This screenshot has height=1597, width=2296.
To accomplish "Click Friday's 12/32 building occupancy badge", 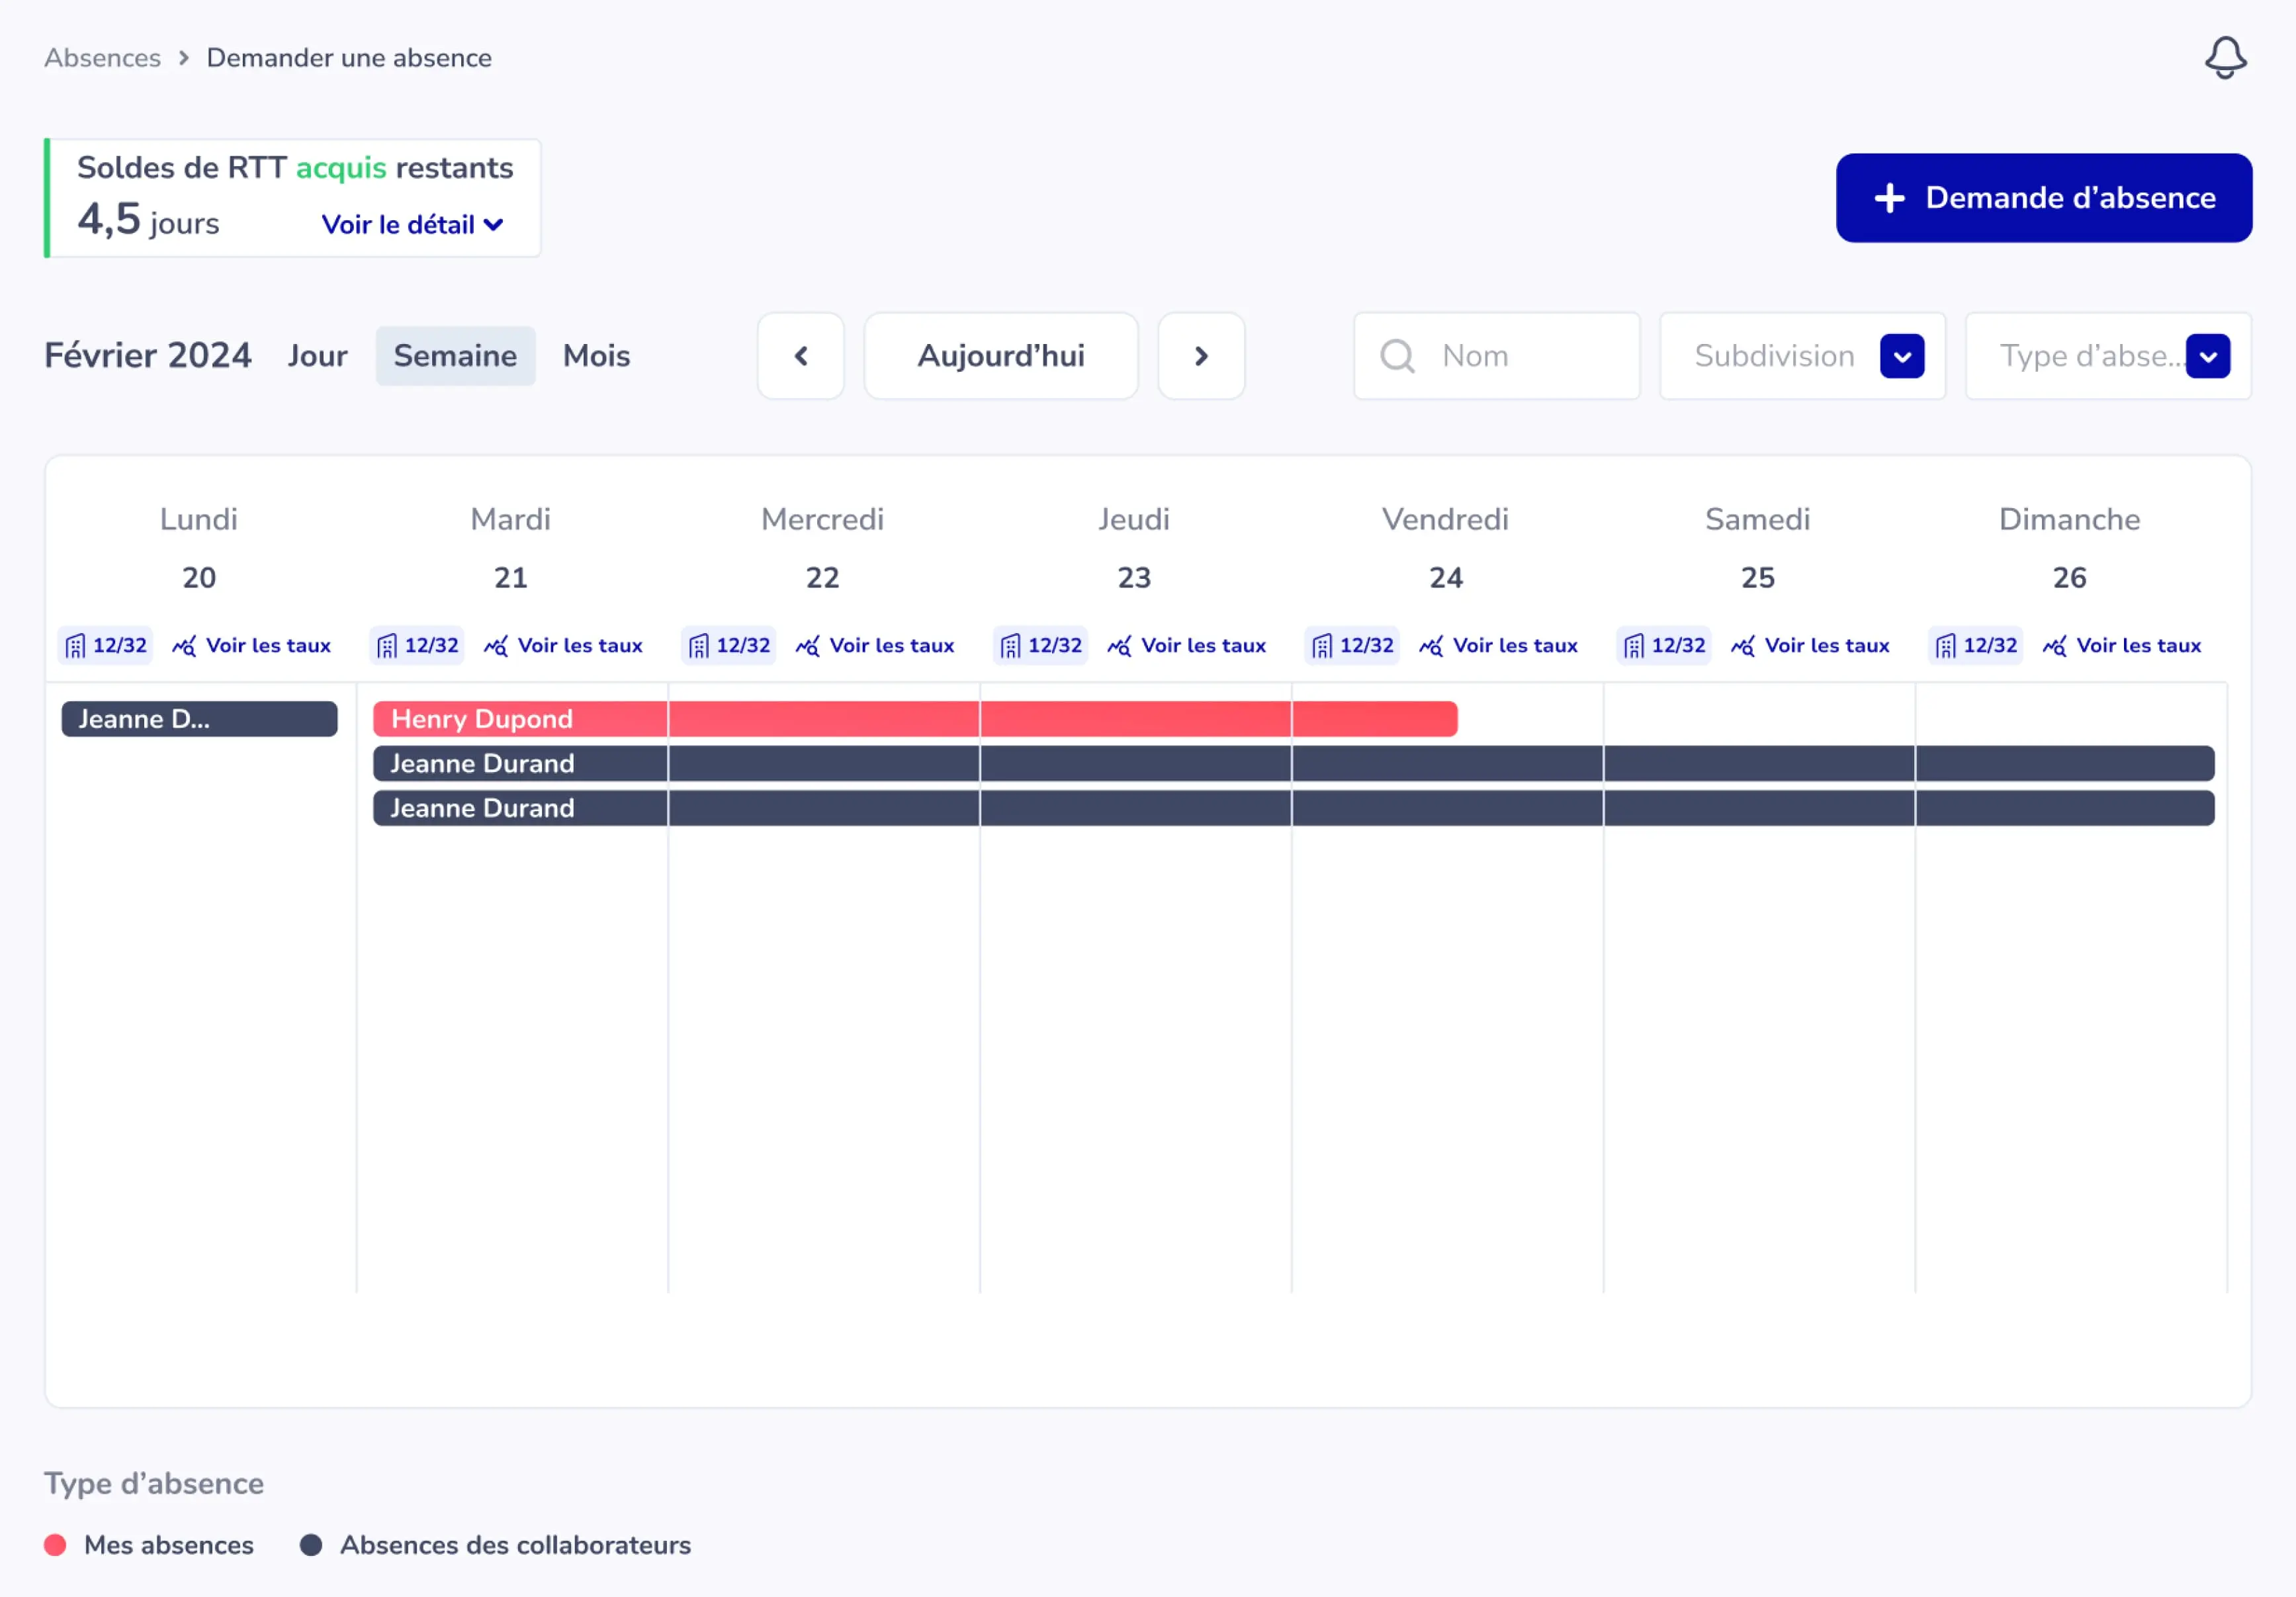I will click(1353, 646).
